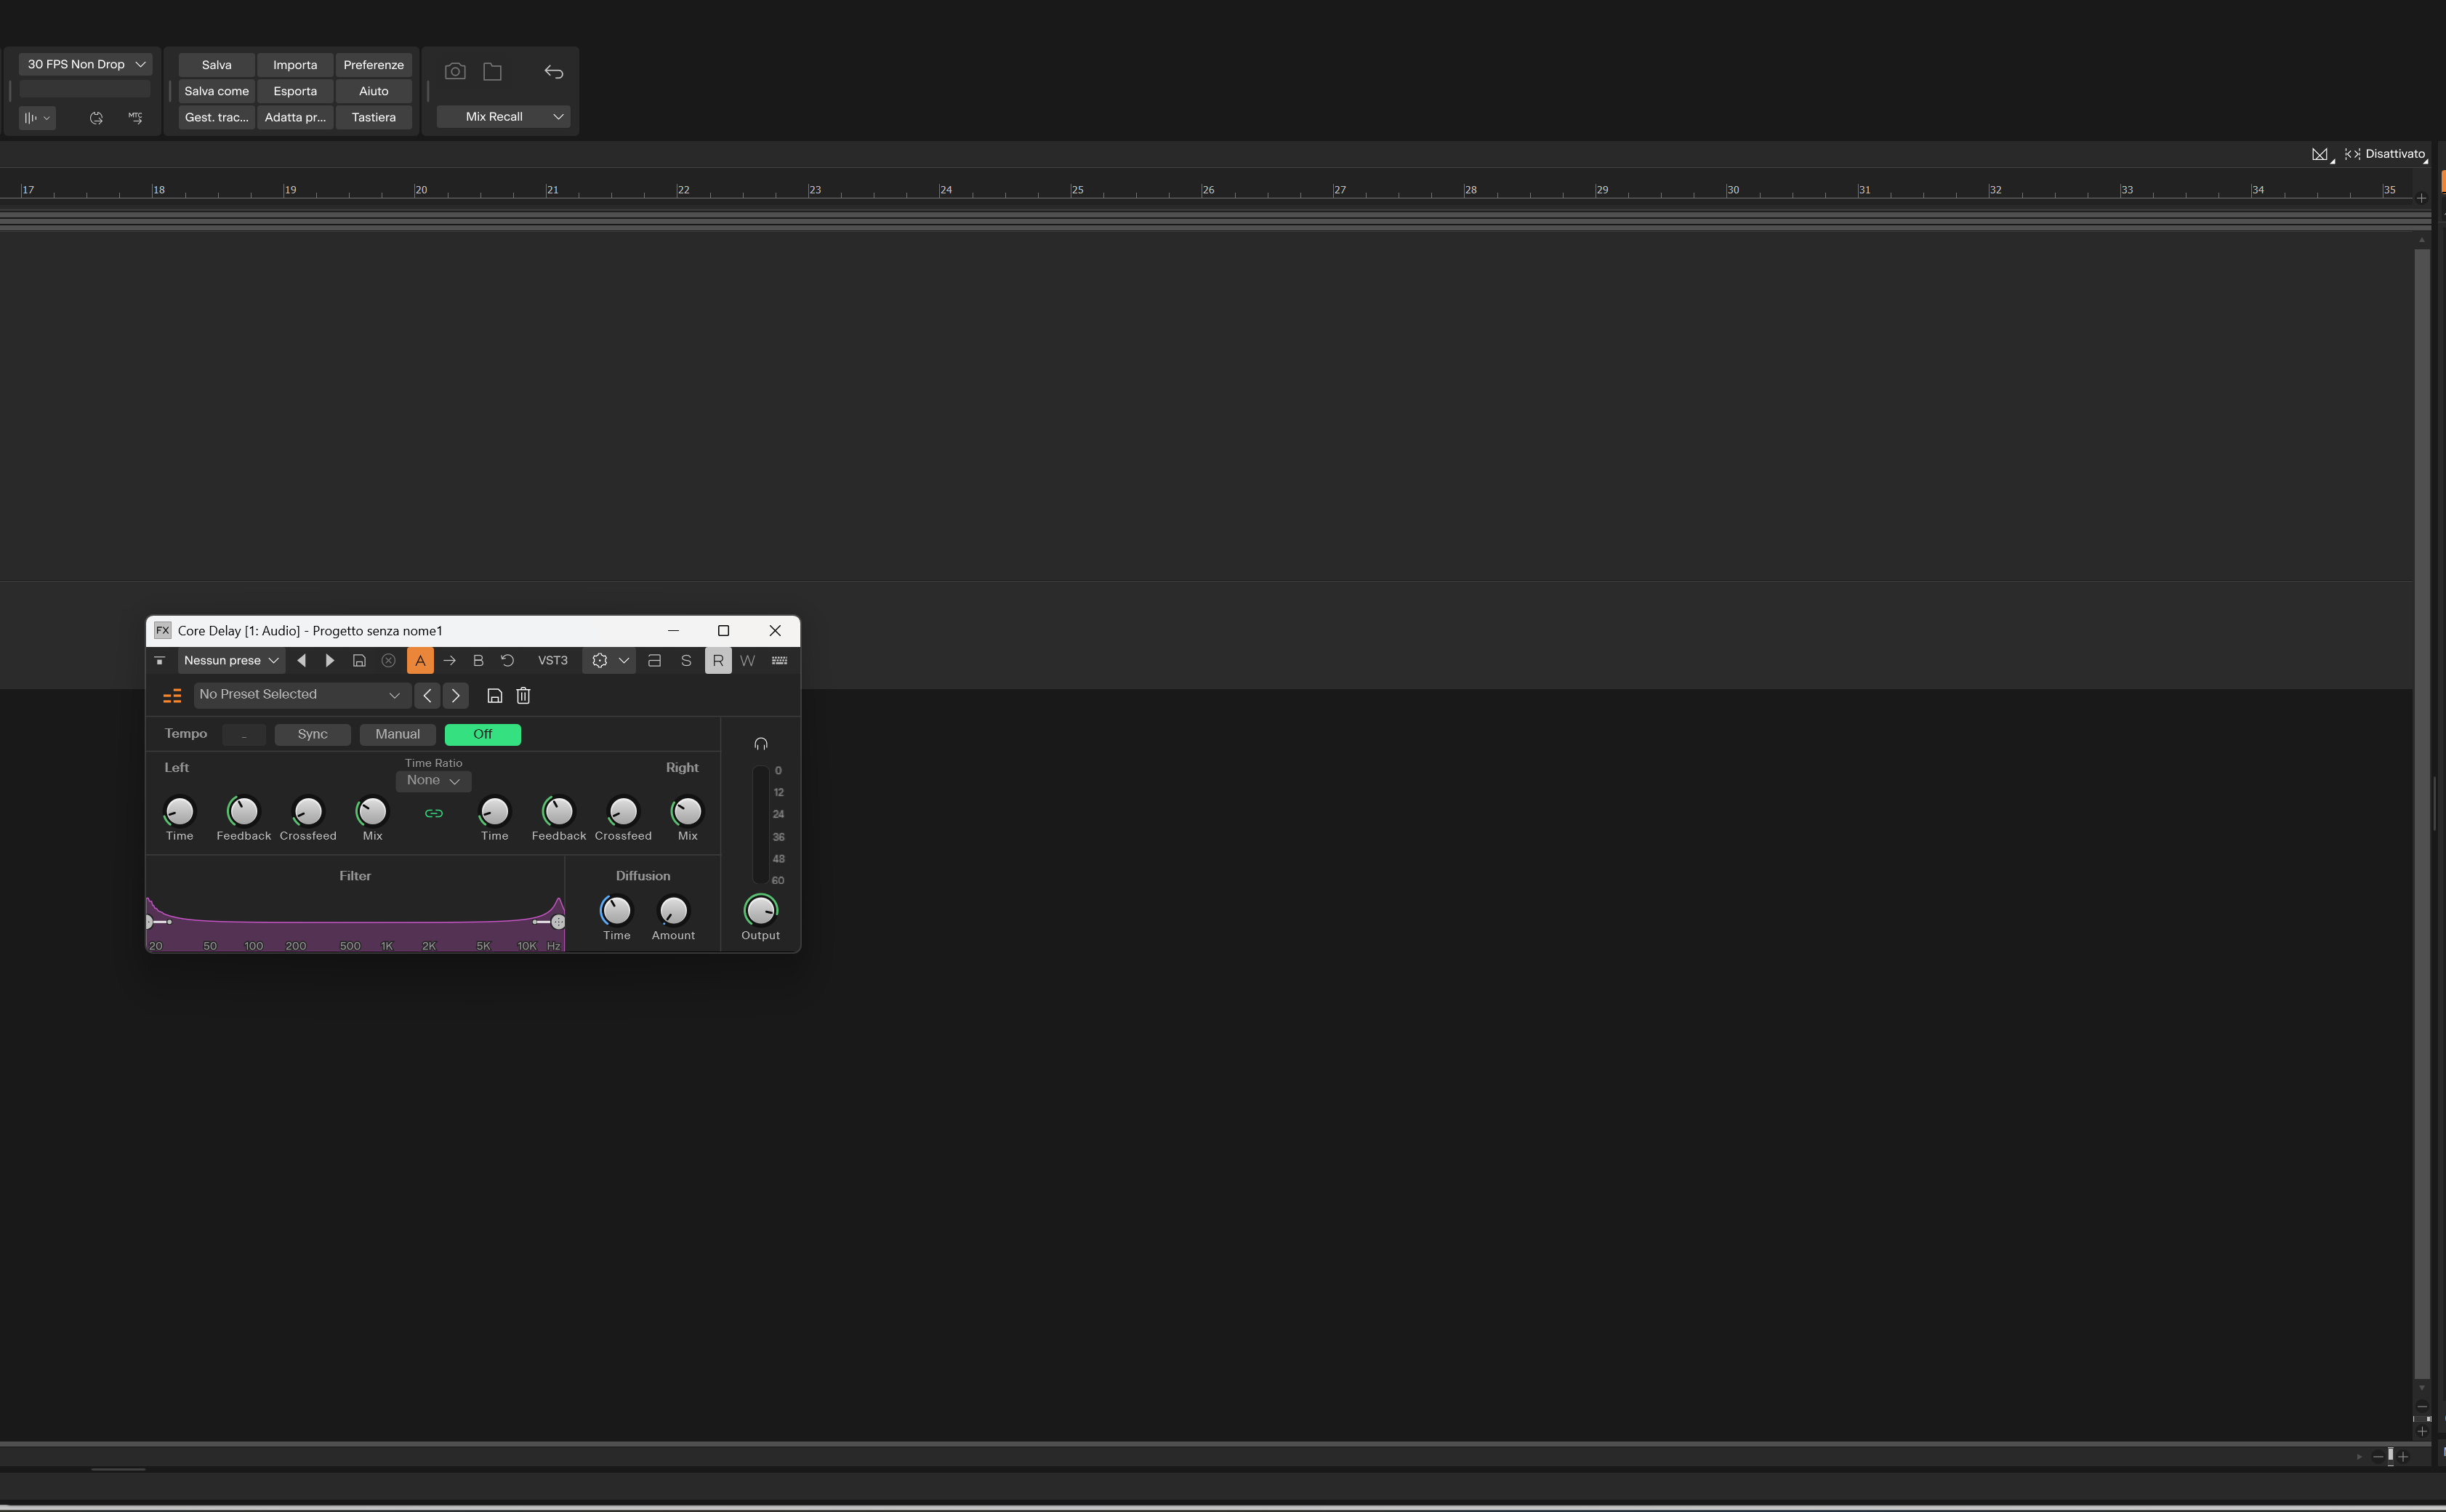Click the empty field below FPS dropdown

[x=85, y=90]
